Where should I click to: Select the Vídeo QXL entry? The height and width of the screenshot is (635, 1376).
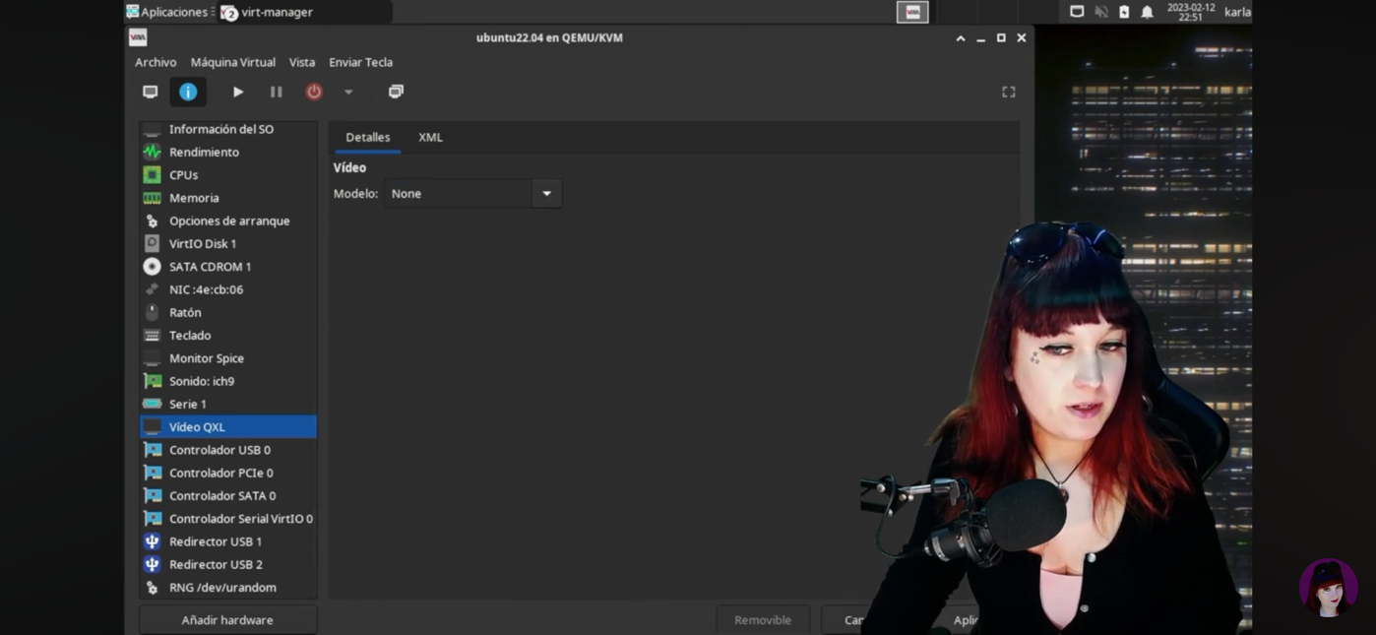click(228, 427)
